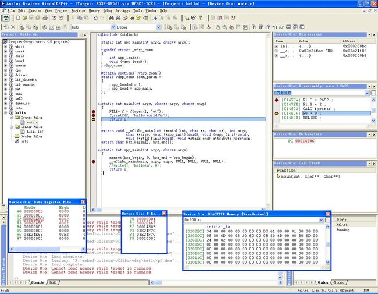This screenshot has height=294, width=378.
Task: Expand the drivers project node
Action: tap(6, 75)
